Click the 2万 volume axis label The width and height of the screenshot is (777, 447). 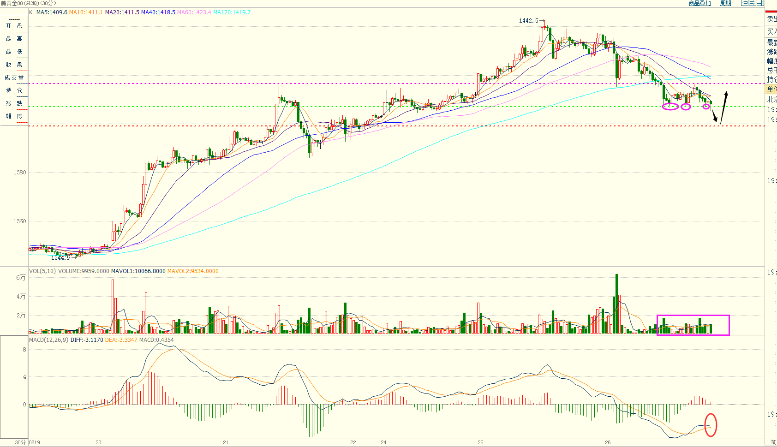point(21,315)
